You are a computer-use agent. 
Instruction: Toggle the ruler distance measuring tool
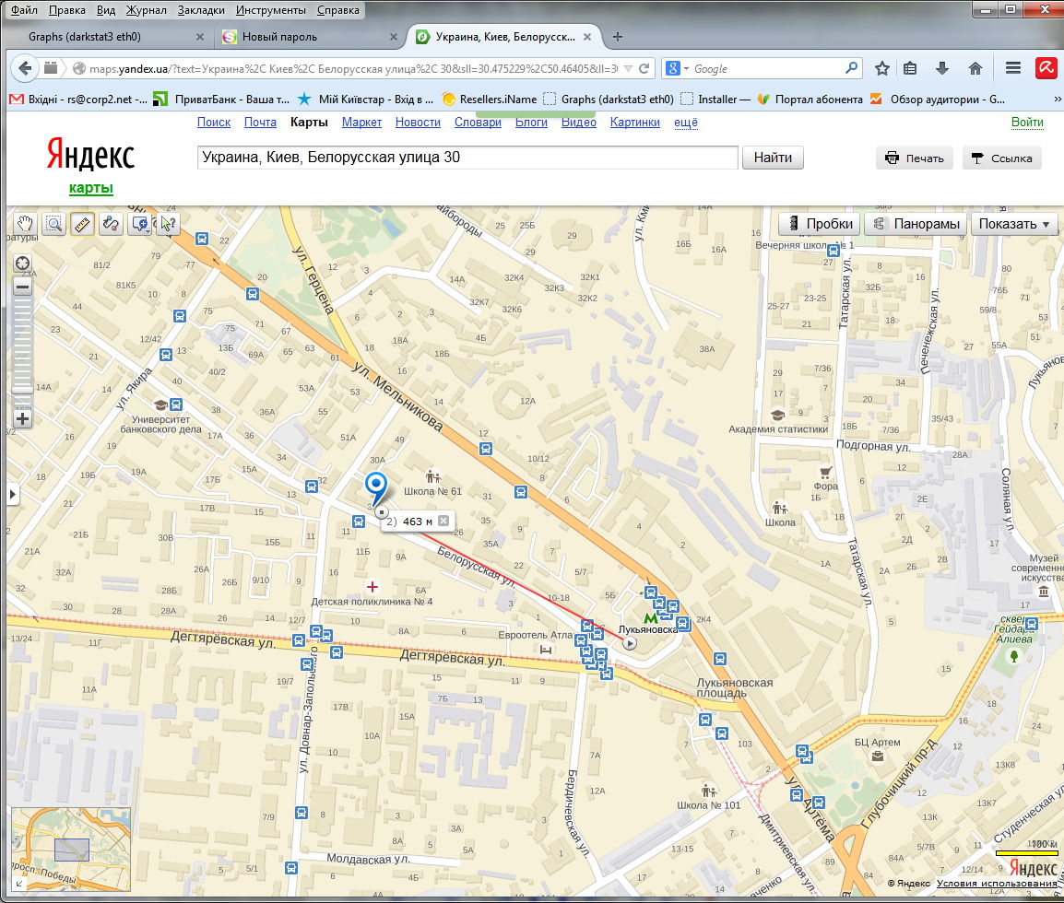pyautogui.click(x=82, y=224)
